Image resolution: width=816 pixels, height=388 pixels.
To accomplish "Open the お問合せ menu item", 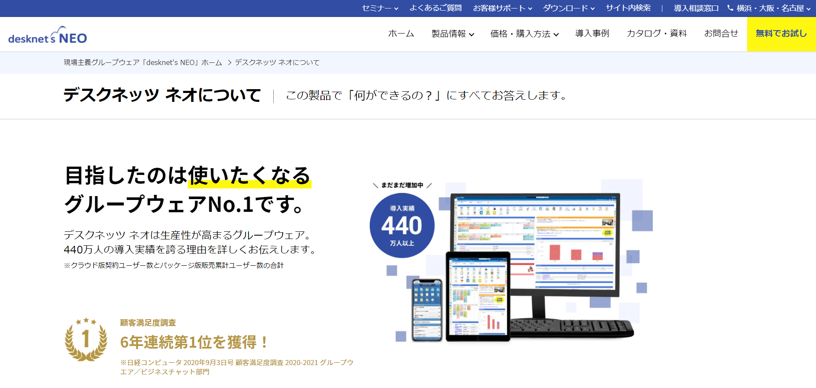I will point(721,34).
